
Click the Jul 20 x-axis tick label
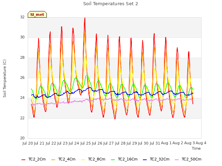tap(28, 143)
